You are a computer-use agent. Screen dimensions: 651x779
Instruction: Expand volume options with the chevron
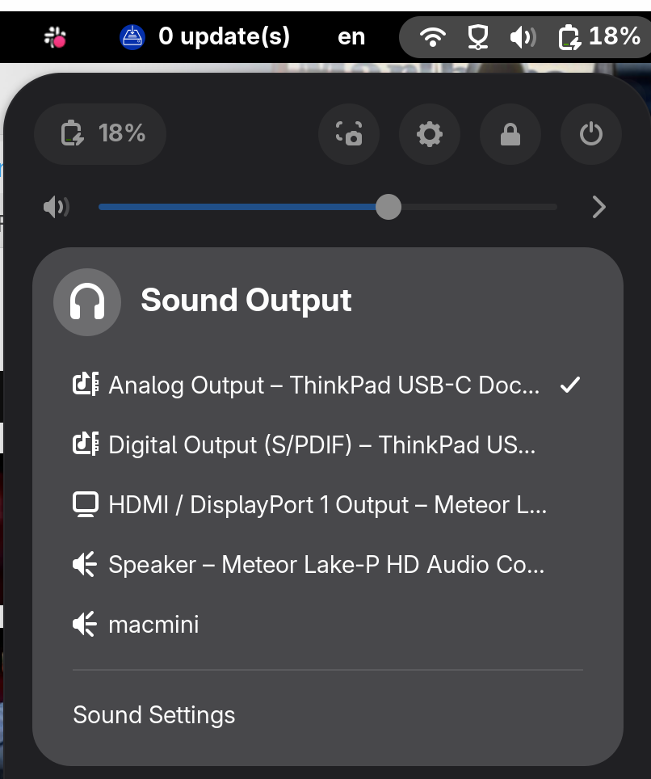pyautogui.click(x=598, y=207)
